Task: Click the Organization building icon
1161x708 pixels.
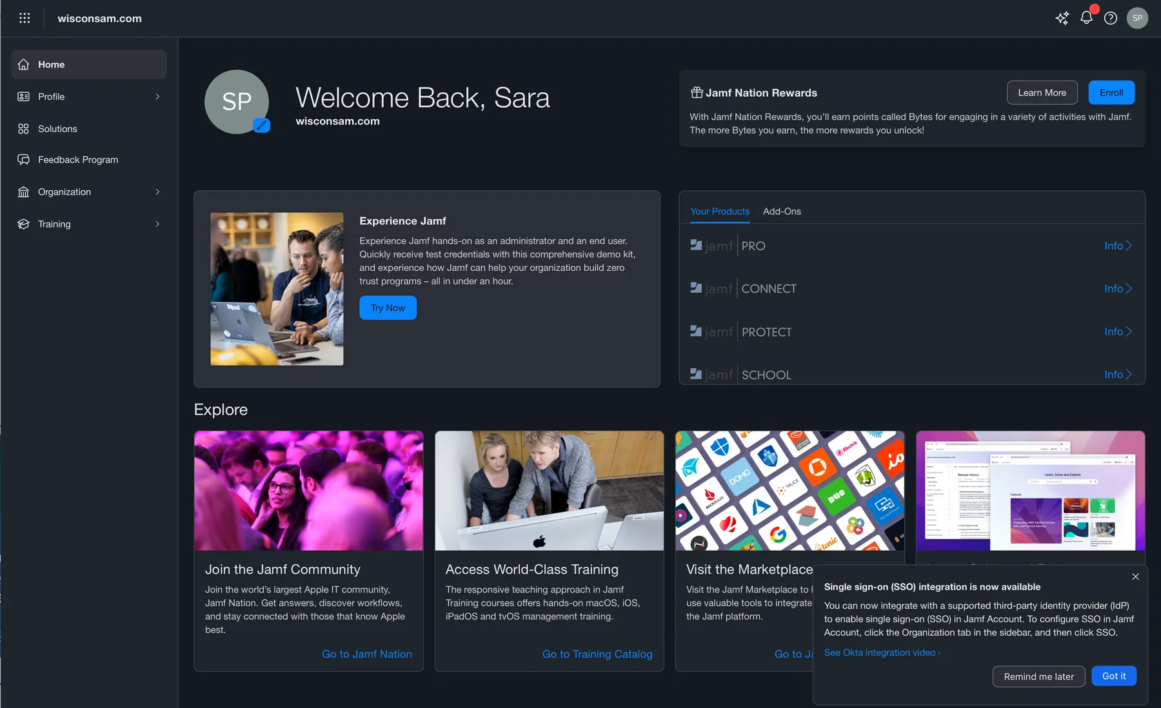Action: 24,192
